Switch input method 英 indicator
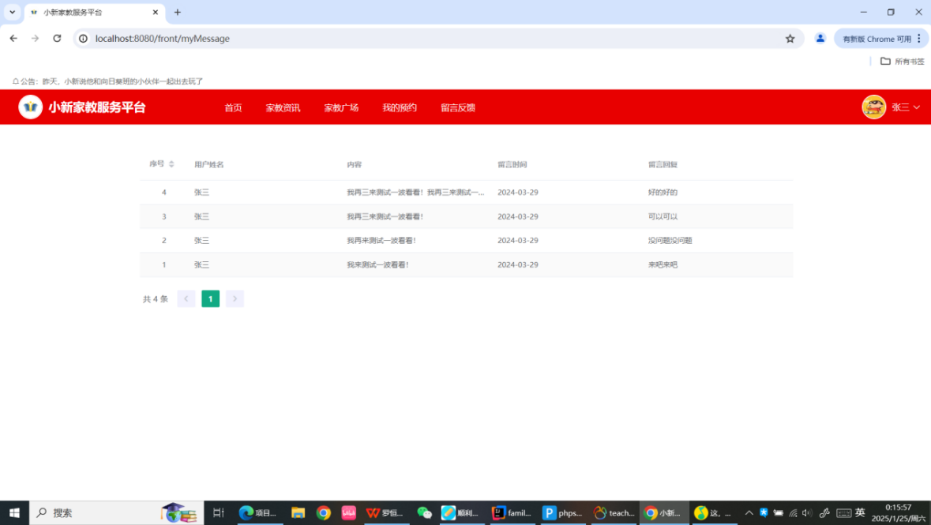 (x=860, y=512)
